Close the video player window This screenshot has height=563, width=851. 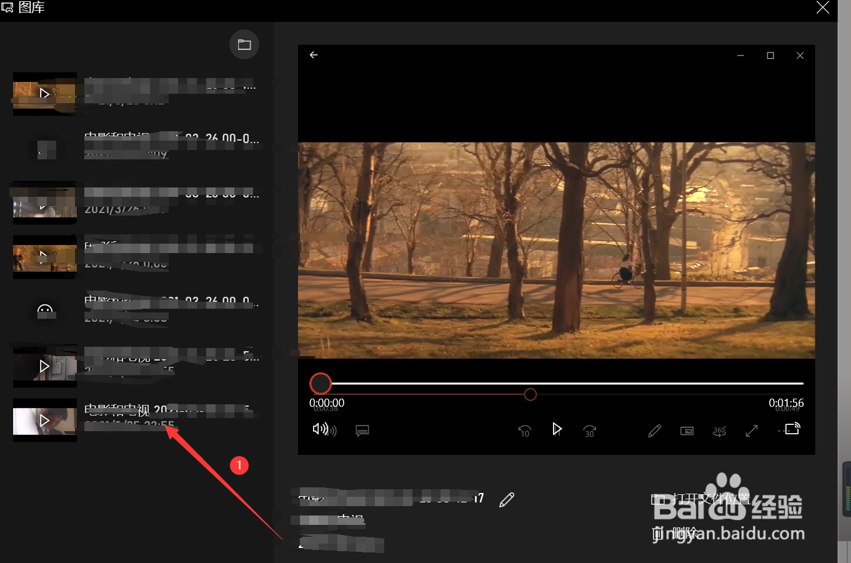800,56
